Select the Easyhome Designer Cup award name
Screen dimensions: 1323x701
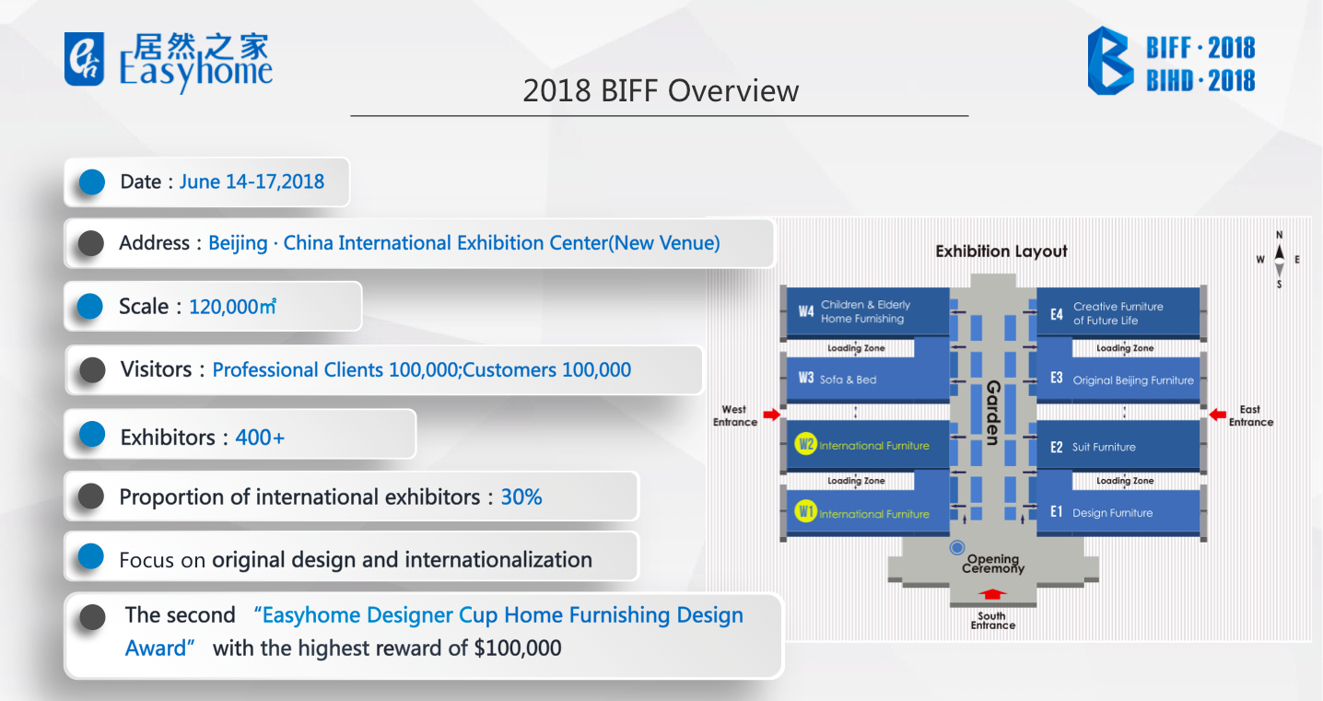tap(434, 632)
